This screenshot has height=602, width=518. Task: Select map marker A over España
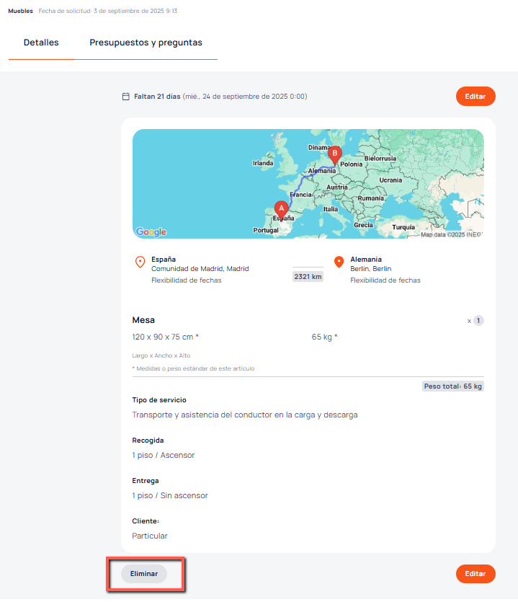(x=282, y=208)
